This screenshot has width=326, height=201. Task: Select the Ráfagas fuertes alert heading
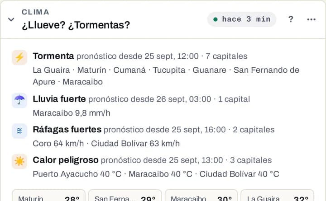pos(67,130)
